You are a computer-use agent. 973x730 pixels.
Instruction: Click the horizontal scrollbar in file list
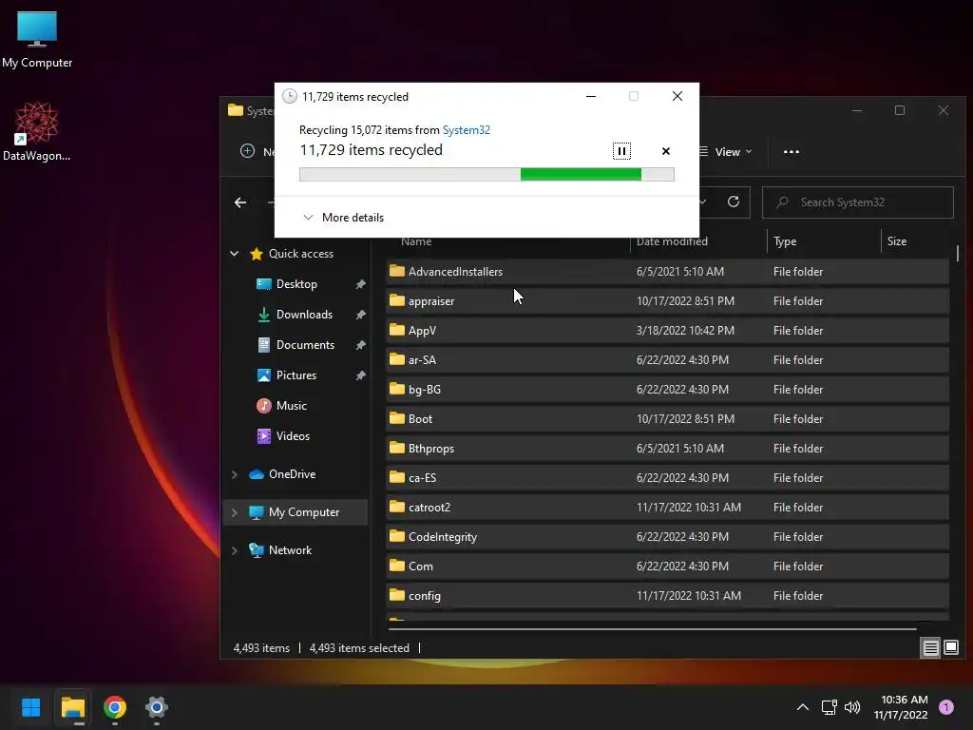point(652,629)
